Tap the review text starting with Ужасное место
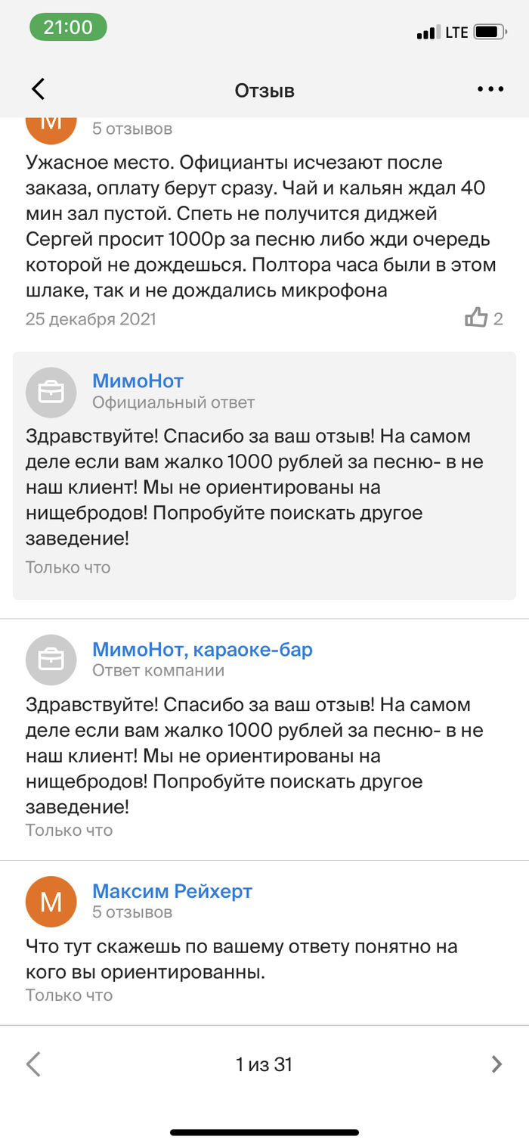 pyautogui.click(x=257, y=227)
